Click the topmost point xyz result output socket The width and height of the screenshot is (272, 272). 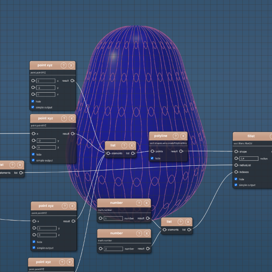pyautogui.click(x=73, y=81)
